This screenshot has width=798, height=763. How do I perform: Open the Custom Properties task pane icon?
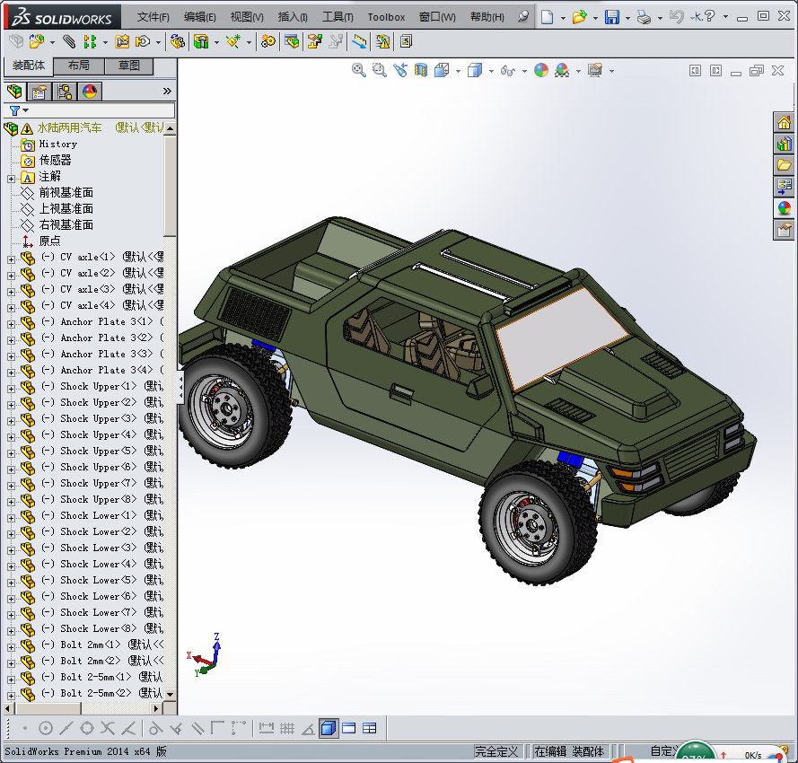pyautogui.click(x=784, y=230)
